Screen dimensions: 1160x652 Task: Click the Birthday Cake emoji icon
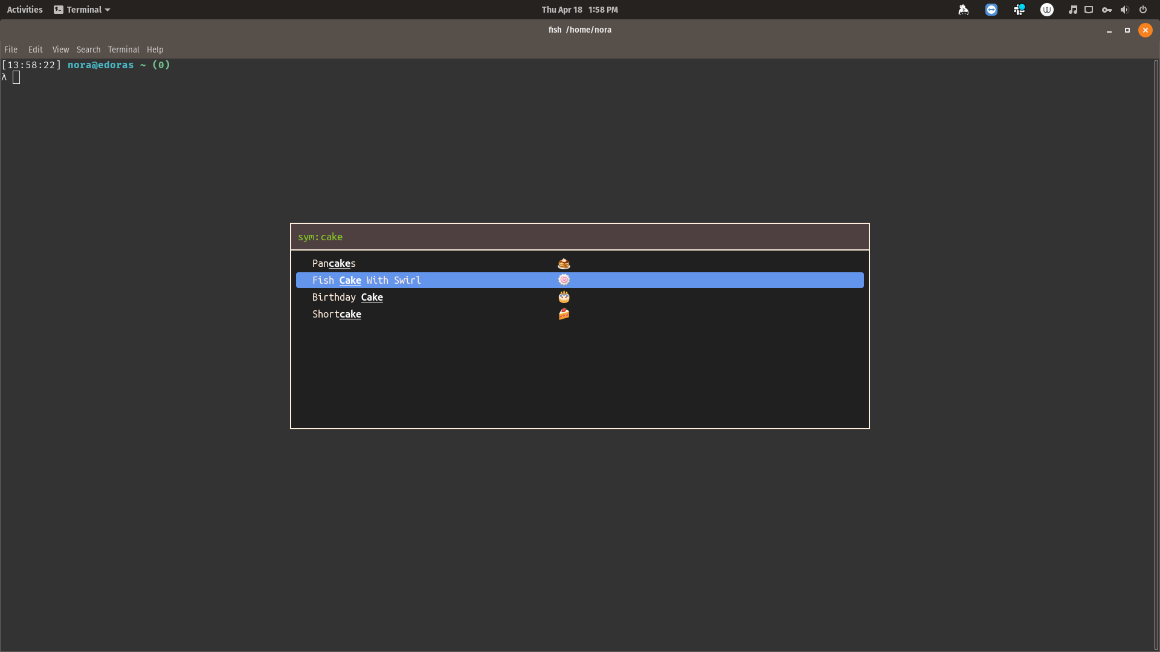point(564,297)
